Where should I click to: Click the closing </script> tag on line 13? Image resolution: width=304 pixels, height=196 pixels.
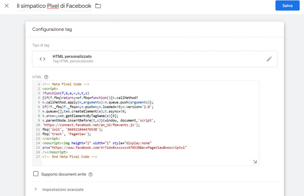pos(51,139)
